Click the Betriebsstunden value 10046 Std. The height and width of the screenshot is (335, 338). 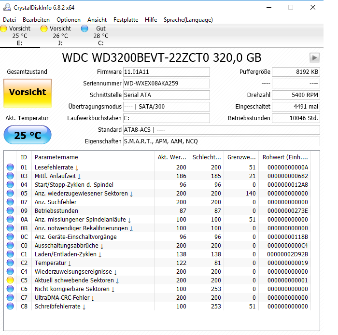coord(296,118)
